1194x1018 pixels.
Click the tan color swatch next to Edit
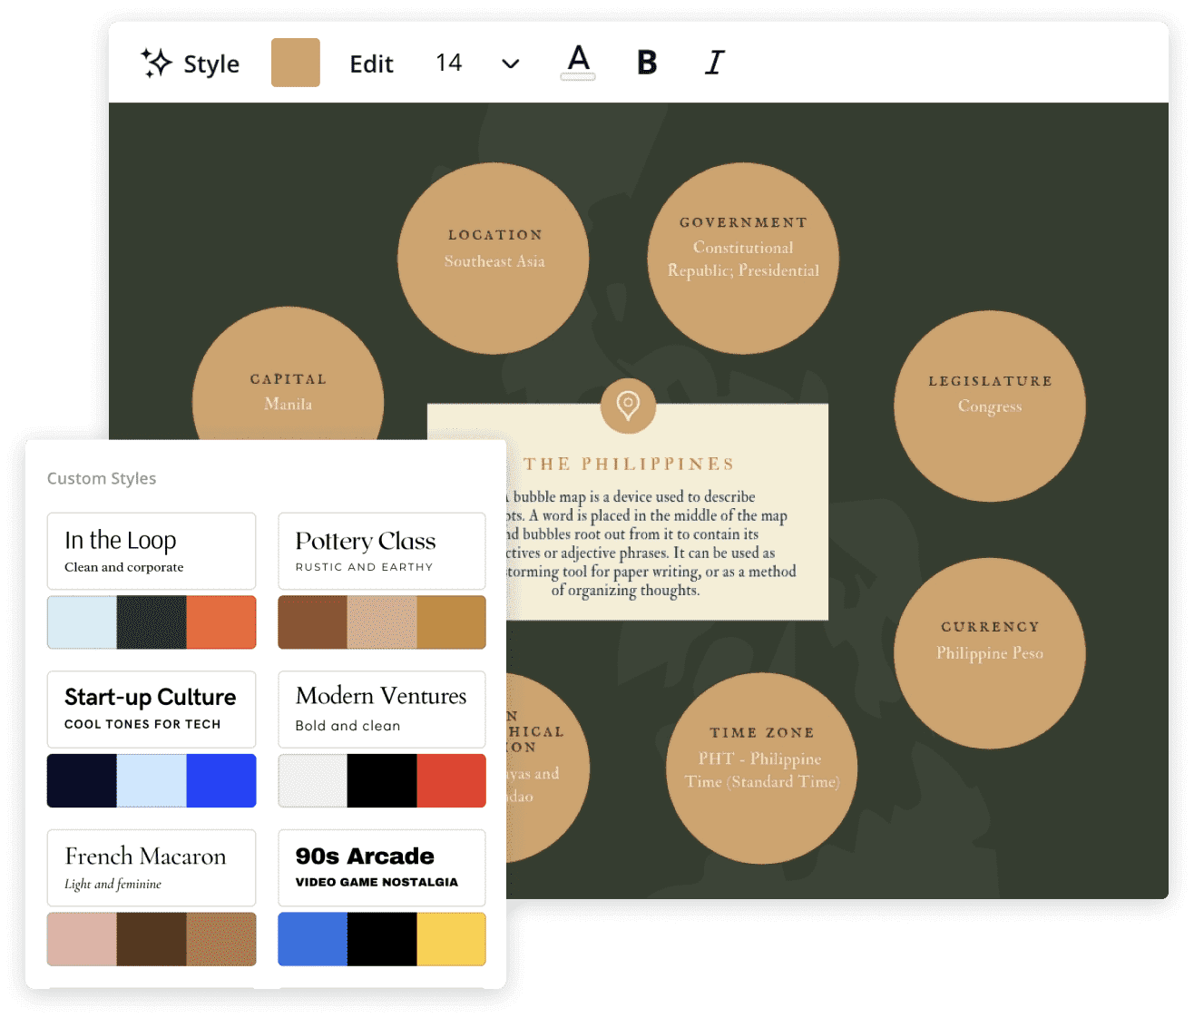295,62
